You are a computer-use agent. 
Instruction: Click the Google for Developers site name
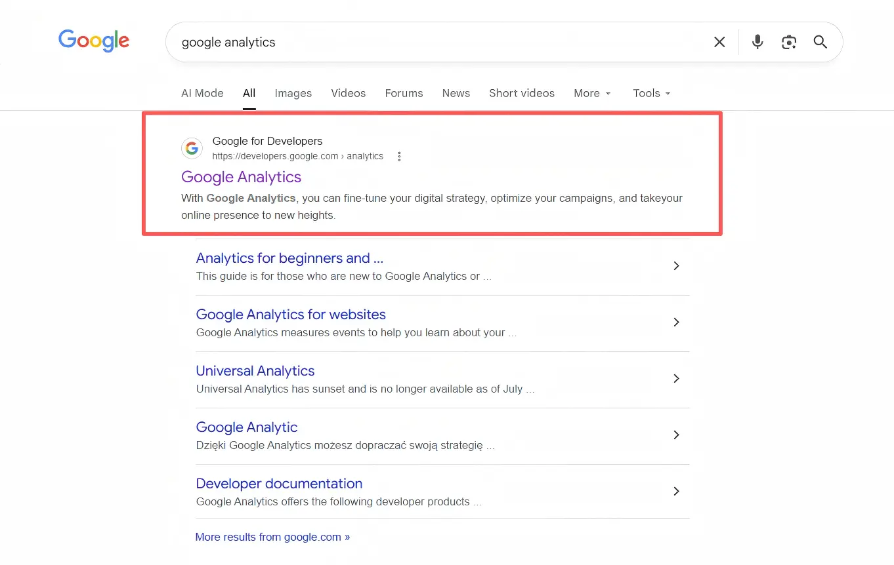click(x=267, y=141)
